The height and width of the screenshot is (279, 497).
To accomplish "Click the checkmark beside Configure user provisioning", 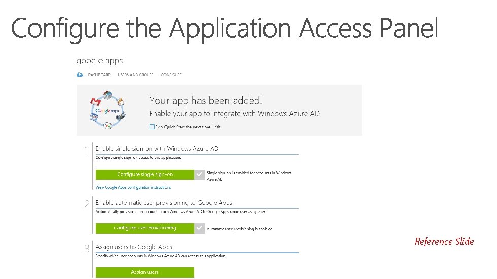I will [200, 228].
